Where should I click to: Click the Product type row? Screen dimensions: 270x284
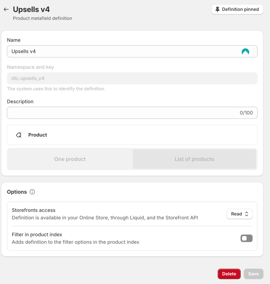click(132, 135)
